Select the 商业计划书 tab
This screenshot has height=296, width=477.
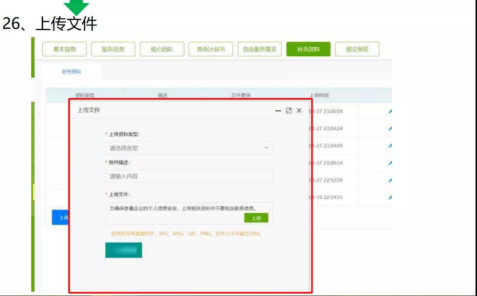(x=211, y=49)
